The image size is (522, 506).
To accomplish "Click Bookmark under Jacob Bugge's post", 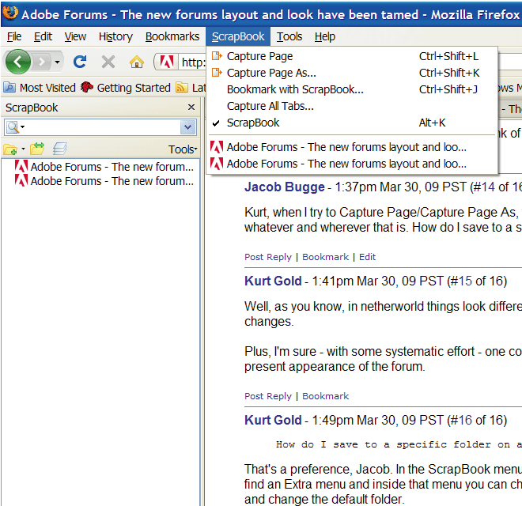I will [326, 257].
